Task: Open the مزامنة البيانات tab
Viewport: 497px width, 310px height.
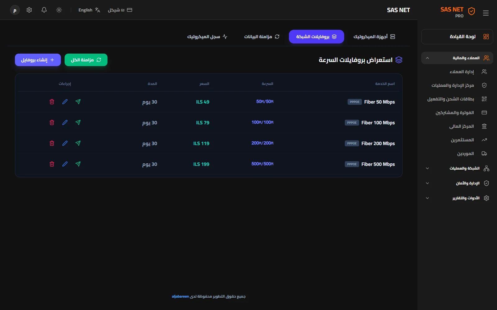Action: pos(262,37)
